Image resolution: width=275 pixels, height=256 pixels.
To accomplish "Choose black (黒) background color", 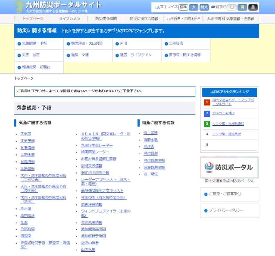I will click(253, 7).
